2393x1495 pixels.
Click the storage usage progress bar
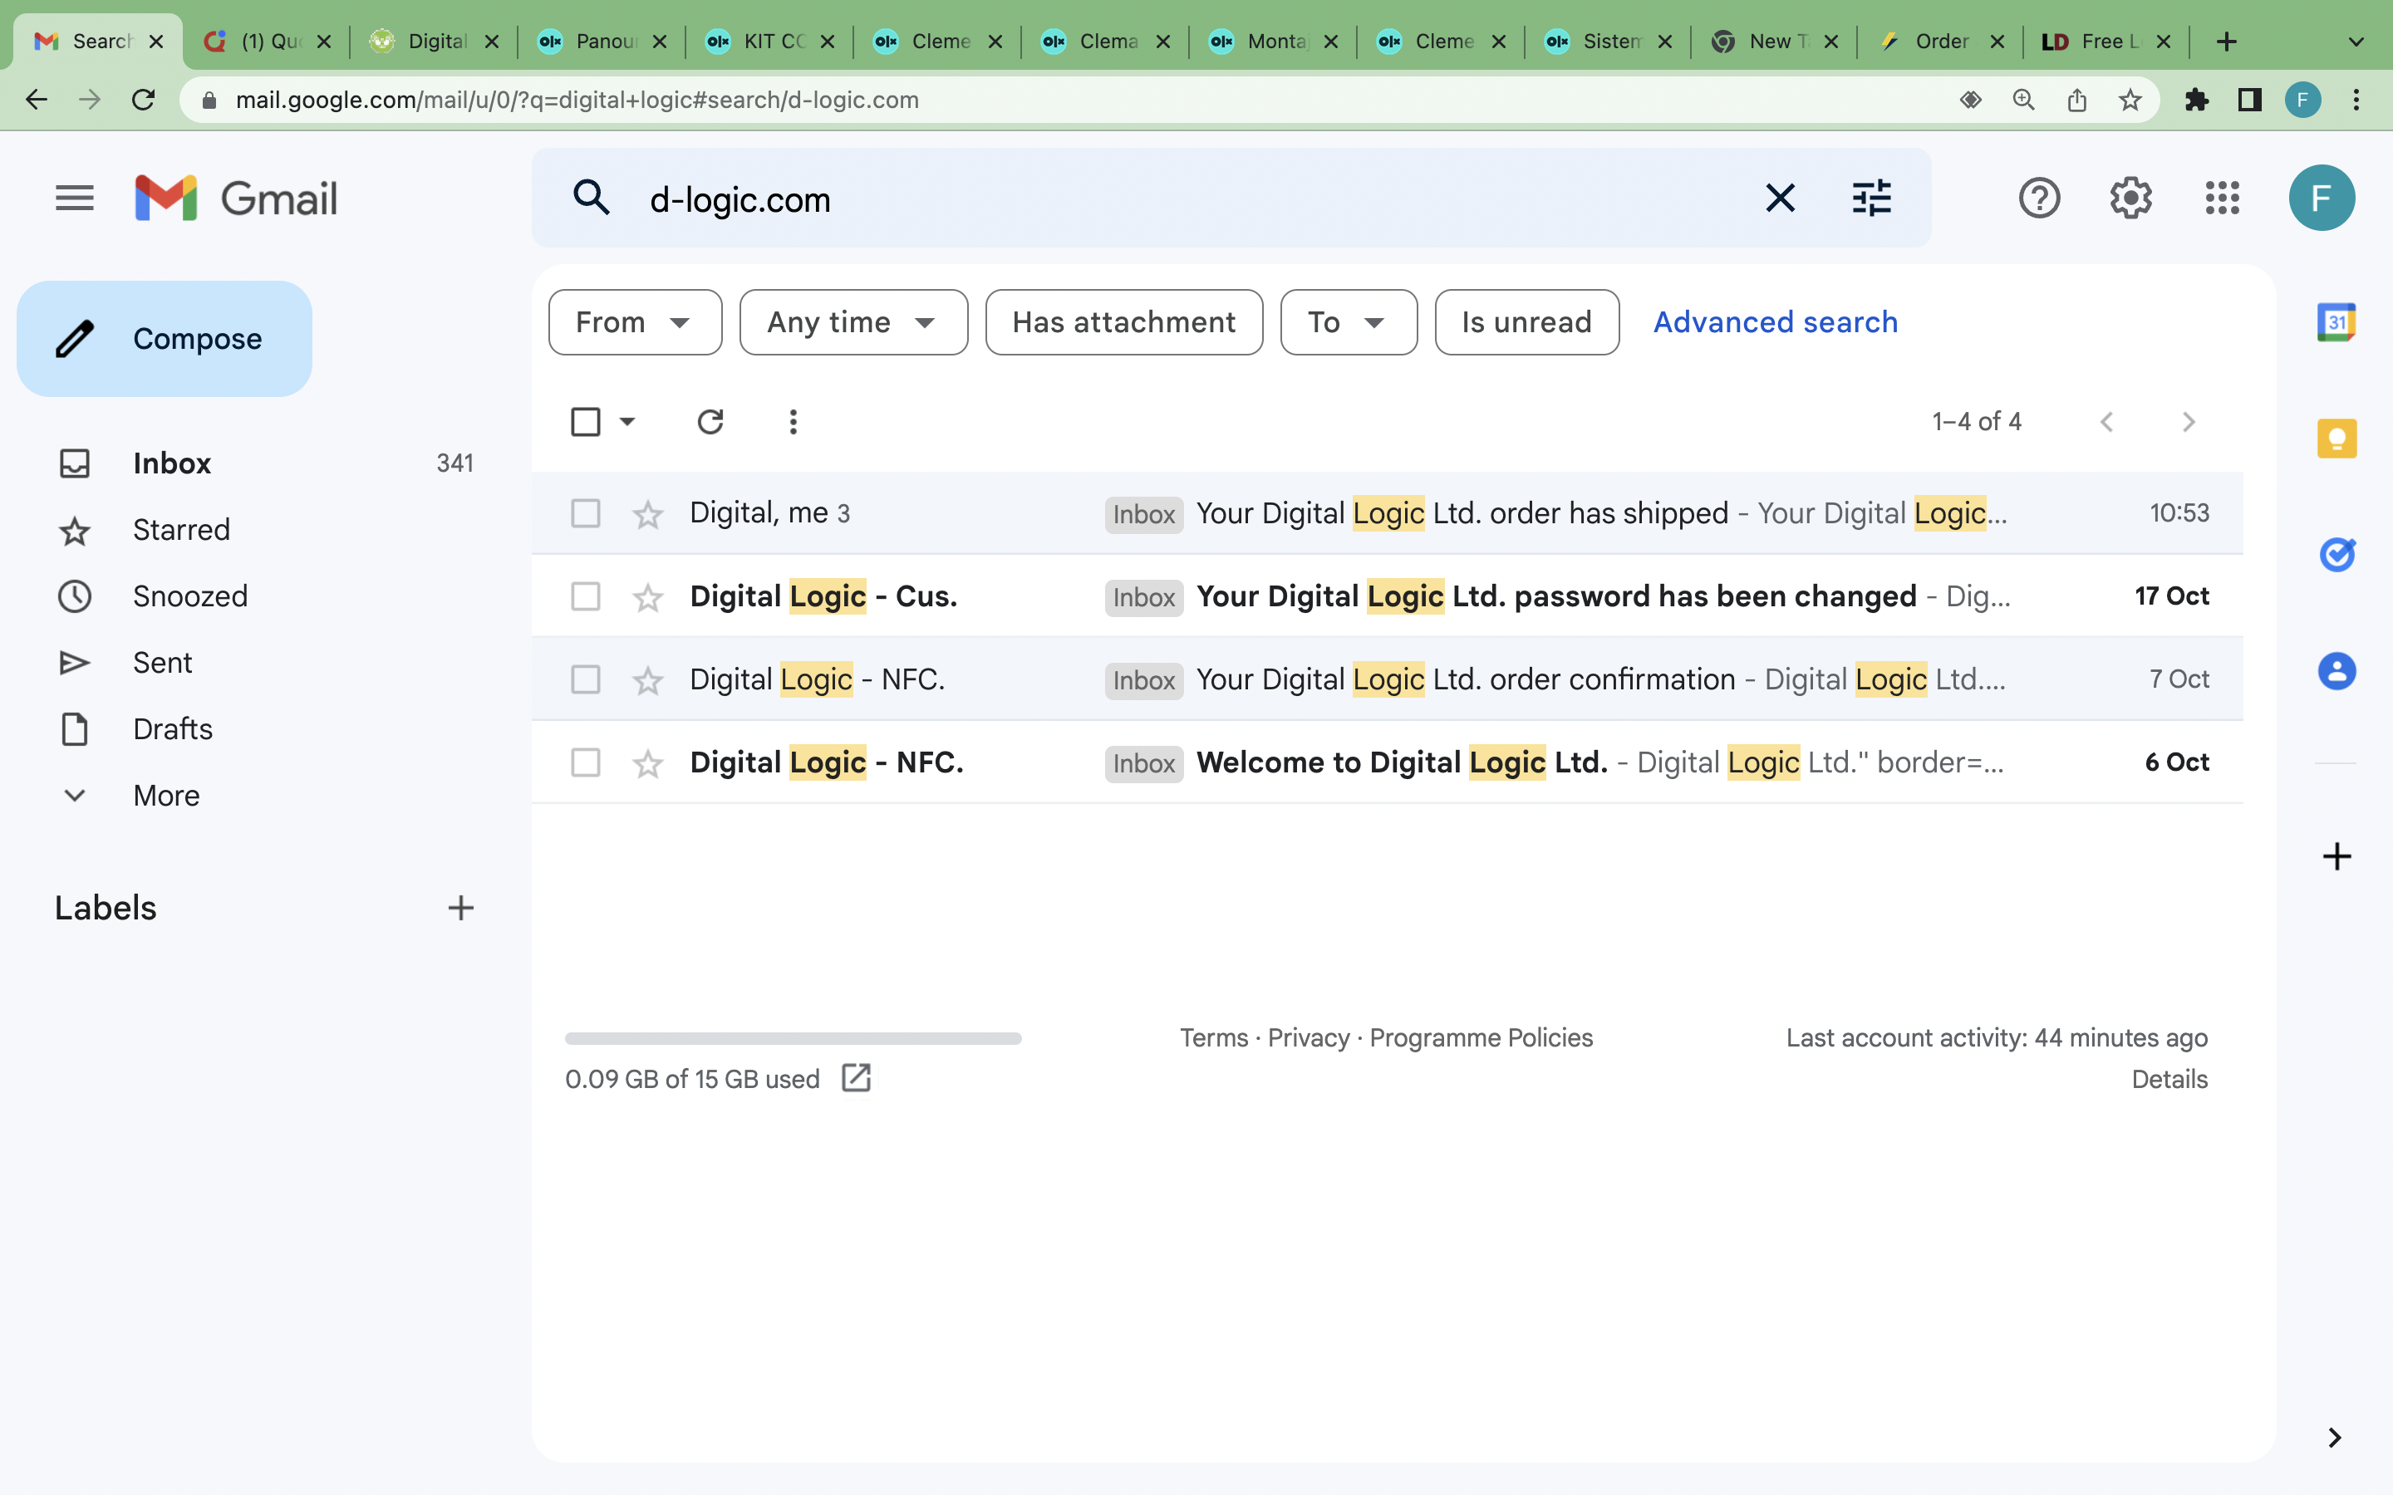(x=793, y=1038)
